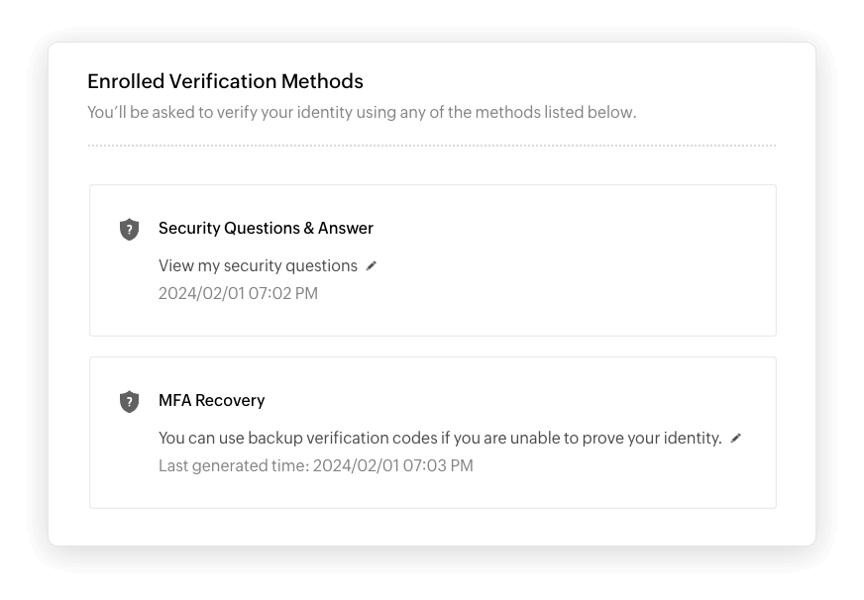The image size is (864, 600).
Task: Open the security questions editor via pencil icon
Action: (x=372, y=265)
